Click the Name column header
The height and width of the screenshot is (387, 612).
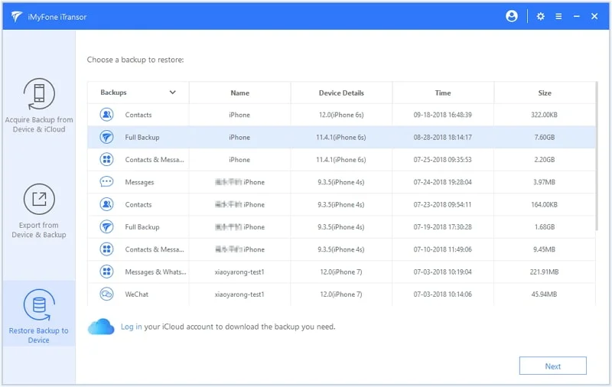point(239,93)
